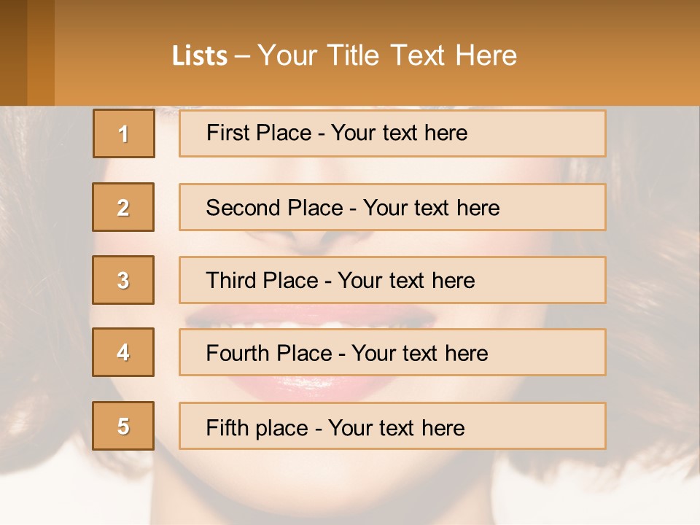Click the number 1 box
The height and width of the screenshot is (525, 700).
[x=123, y=133]
